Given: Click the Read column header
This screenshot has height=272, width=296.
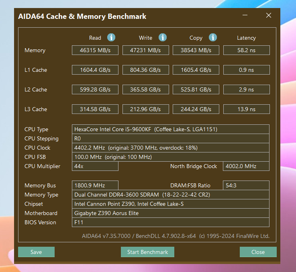Looking at the screenshot, I should pyautogui.click(x=95, y=38).
